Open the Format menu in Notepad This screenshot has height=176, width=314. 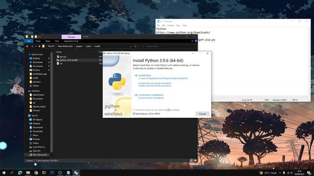coord(170,25)
